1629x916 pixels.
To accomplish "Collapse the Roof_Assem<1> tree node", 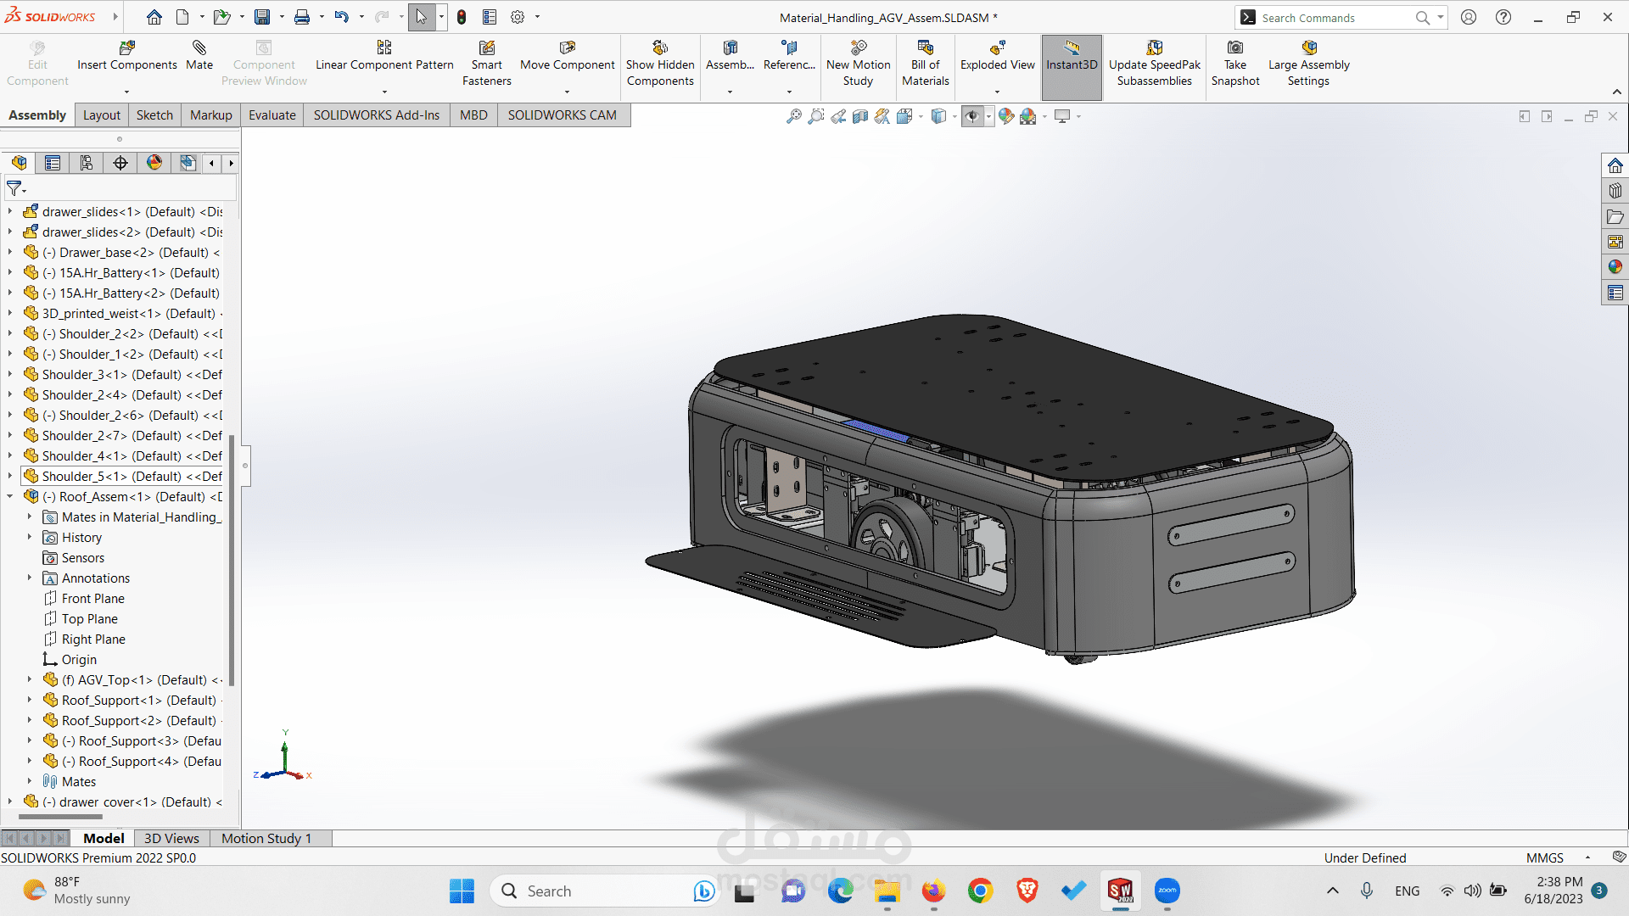I will 10,497.
